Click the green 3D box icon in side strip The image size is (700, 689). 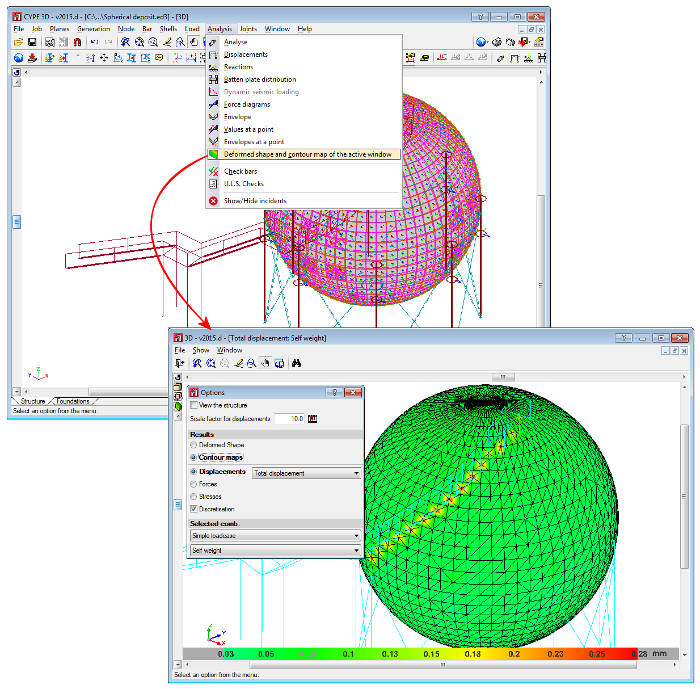tap(178, 406)
